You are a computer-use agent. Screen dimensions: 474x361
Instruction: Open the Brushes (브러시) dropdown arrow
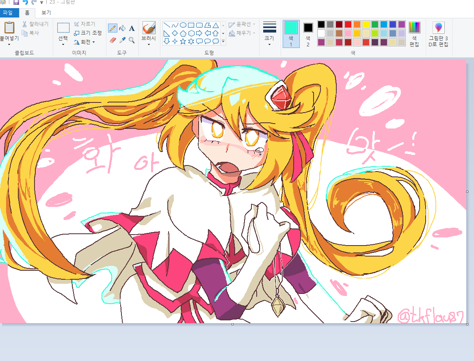point(149,44)
